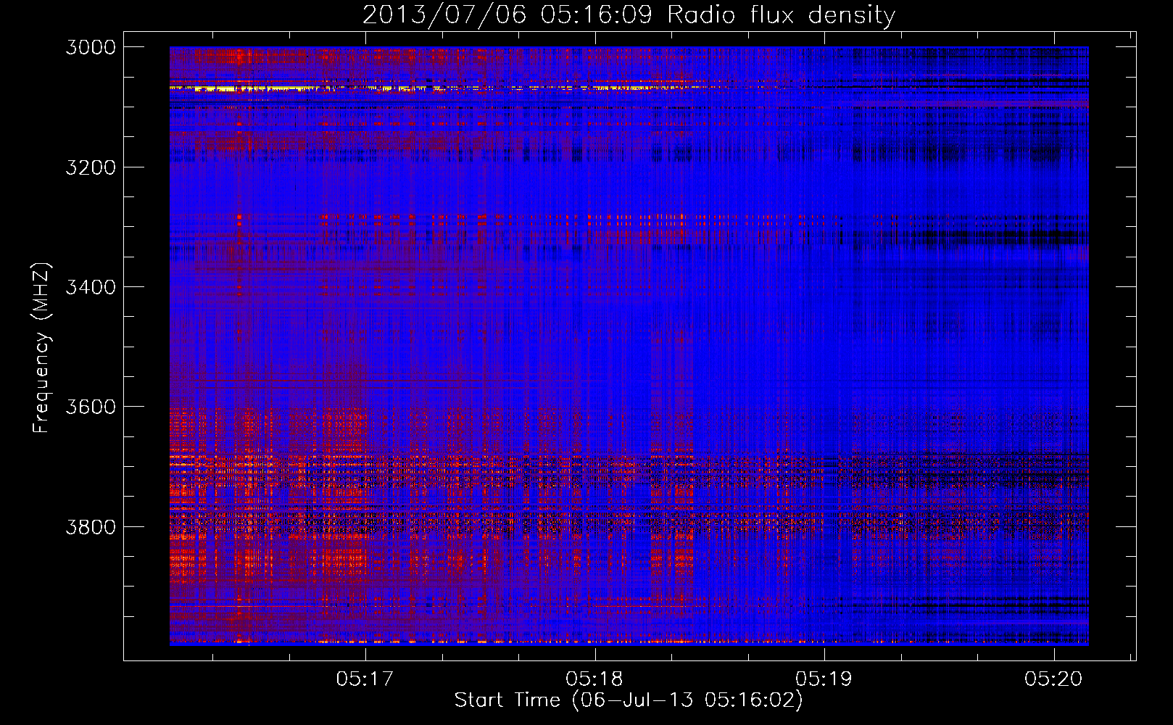
Task: Click the plot title '2013/07/06 05:16:09 Radio flux density'
Action: pyautogui.click(x=629, y=14)
